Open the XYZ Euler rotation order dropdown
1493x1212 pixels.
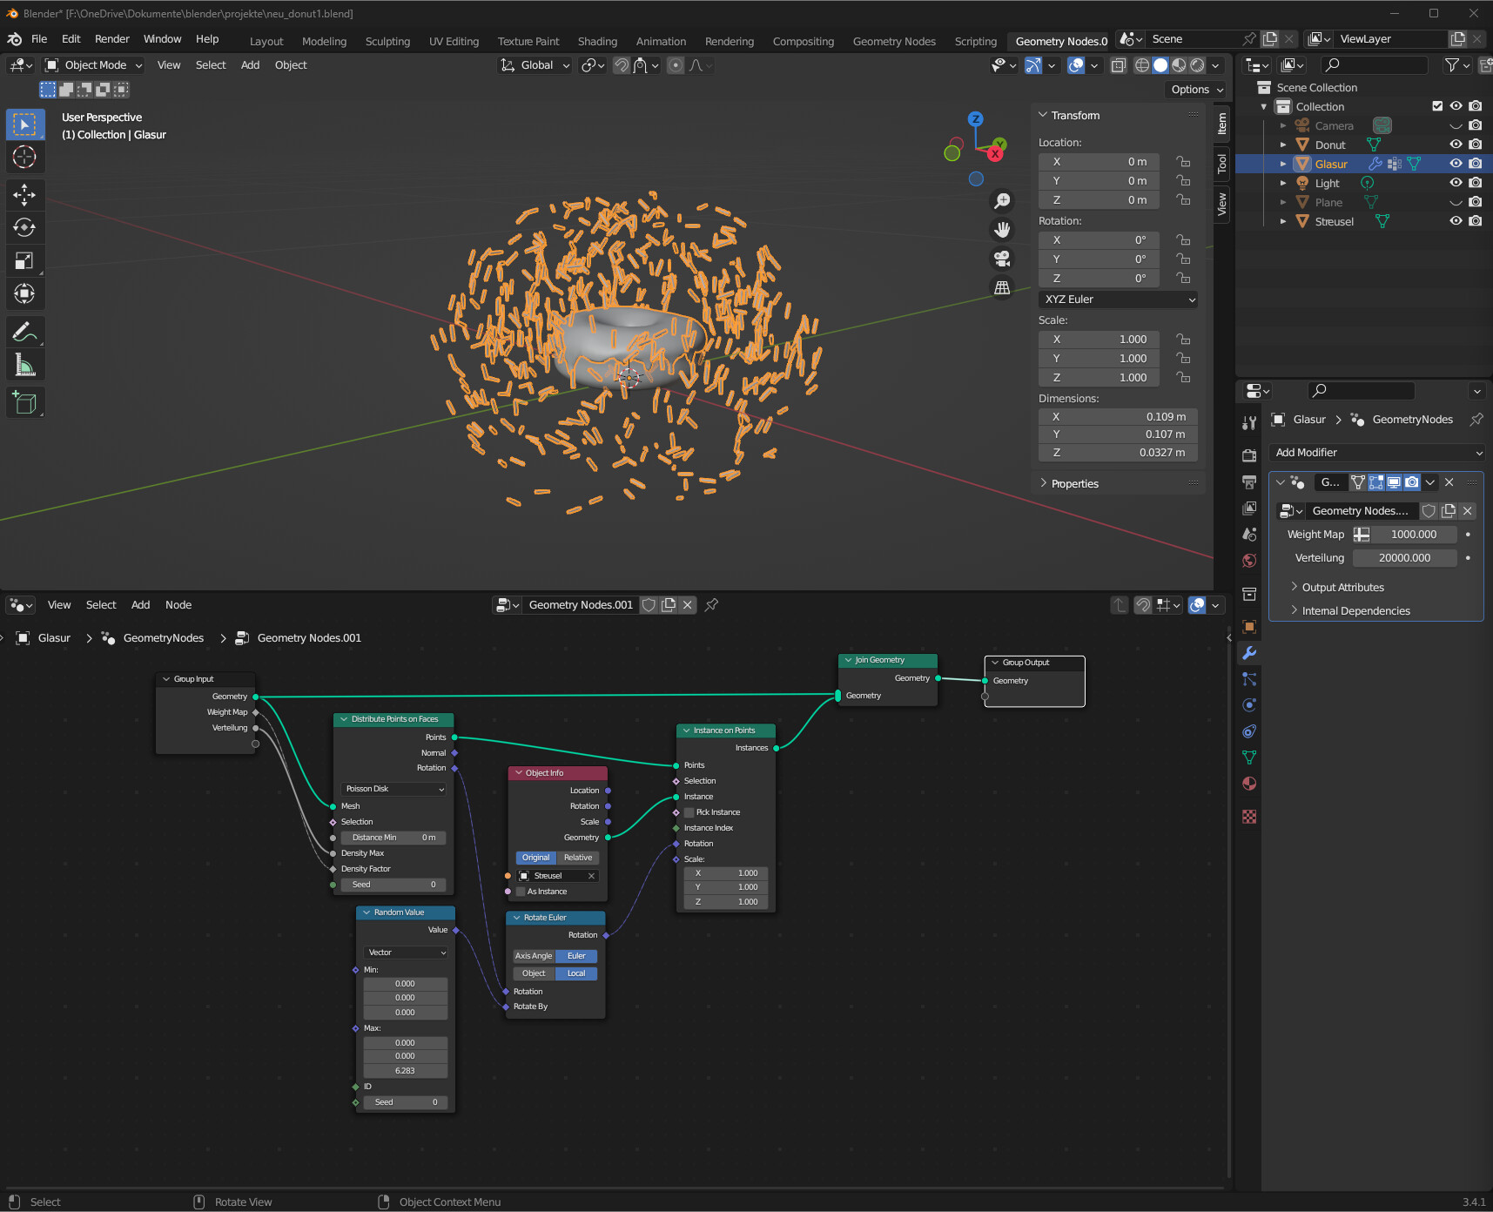coord(1118,299)
